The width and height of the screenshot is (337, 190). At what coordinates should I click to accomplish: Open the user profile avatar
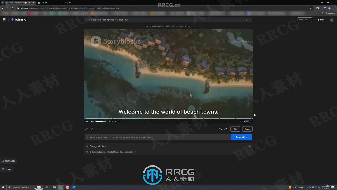tap(331, 20)
